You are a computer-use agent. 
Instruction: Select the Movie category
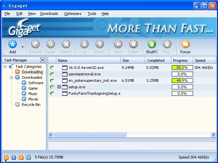click(x=33, y=99)
